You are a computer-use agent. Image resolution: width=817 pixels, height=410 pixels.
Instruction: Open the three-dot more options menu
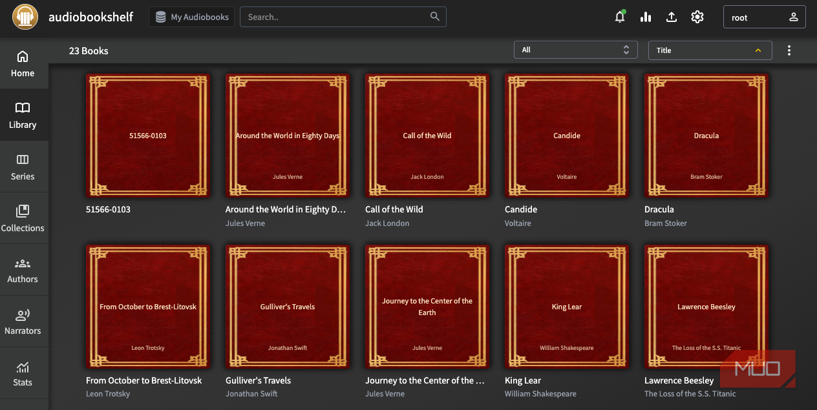coord(789,50)
